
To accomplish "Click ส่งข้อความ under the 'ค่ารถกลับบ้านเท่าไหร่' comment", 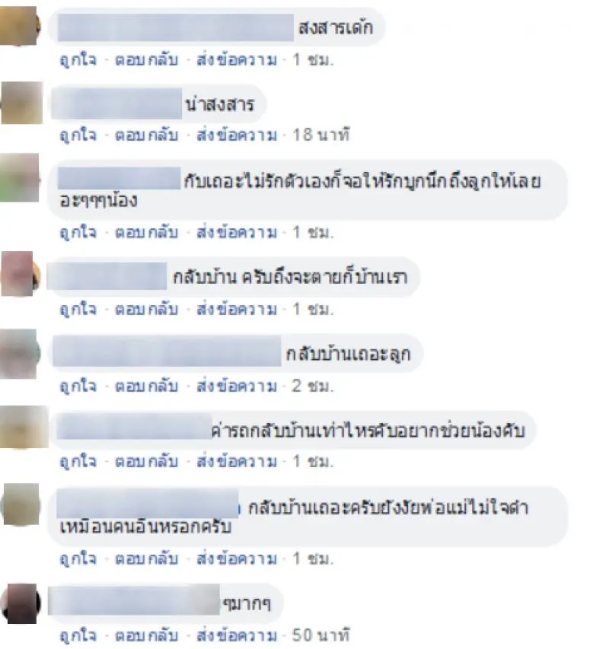I will pos(237,462).
